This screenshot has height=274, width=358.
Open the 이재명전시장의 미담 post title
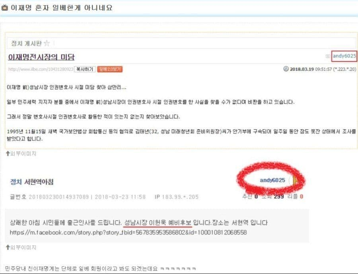click(x=41, y=57)
